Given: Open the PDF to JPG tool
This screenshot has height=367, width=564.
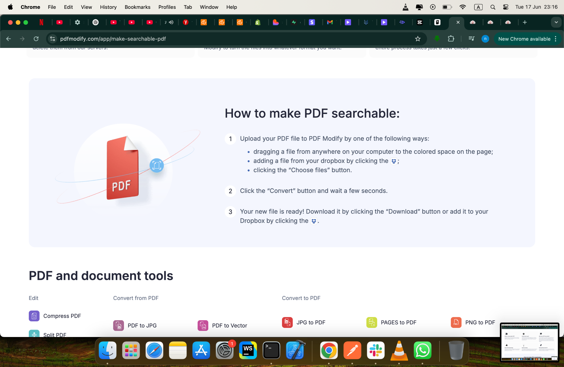Looking at the screenshot, I should tap(135, 326).
